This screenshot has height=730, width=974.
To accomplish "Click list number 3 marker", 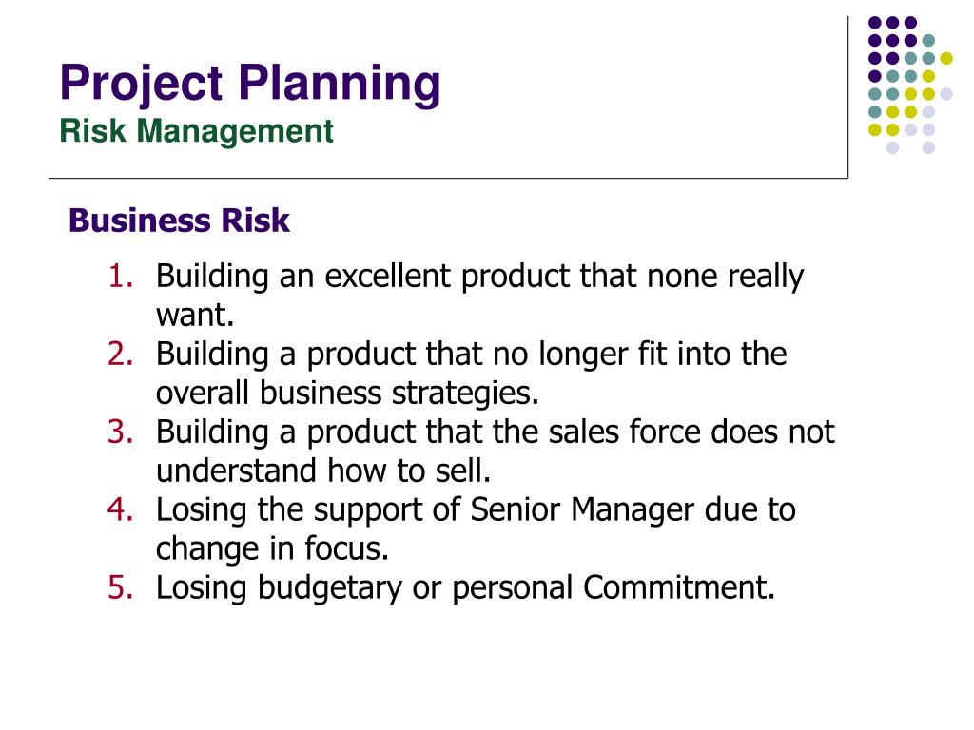I will (x=121, y=432).
